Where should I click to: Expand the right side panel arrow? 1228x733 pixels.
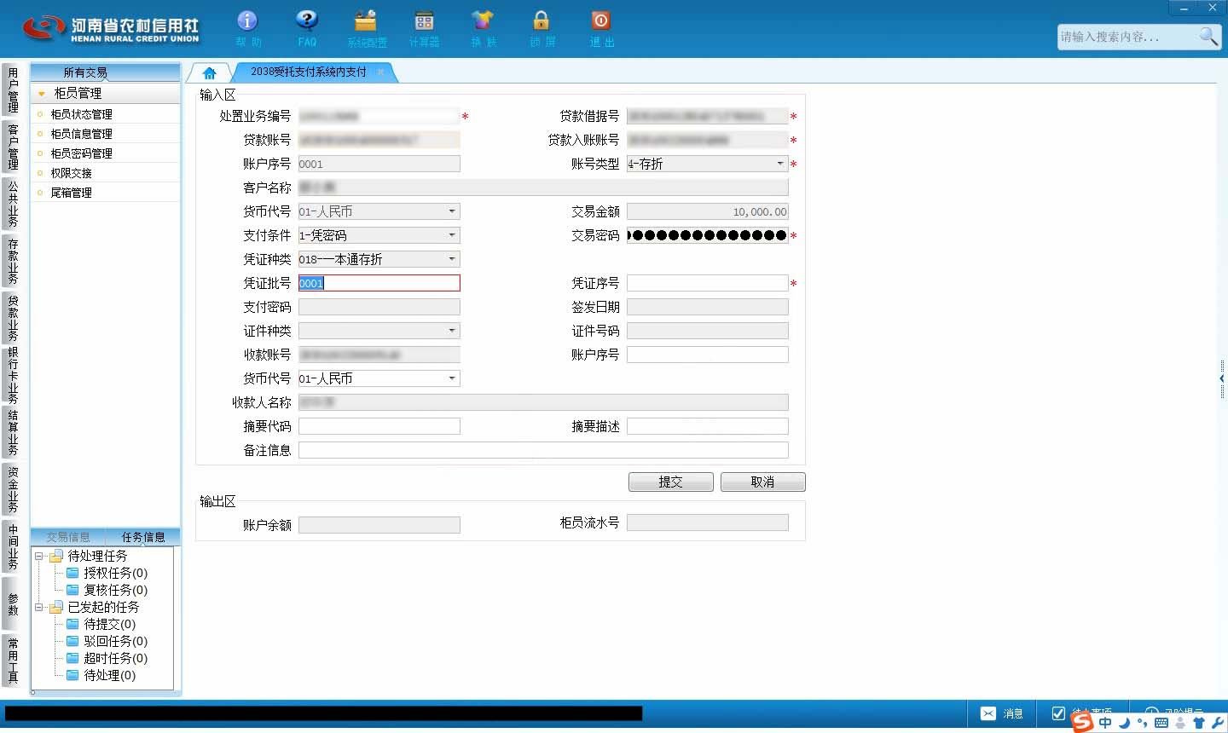pos(1222,378)
